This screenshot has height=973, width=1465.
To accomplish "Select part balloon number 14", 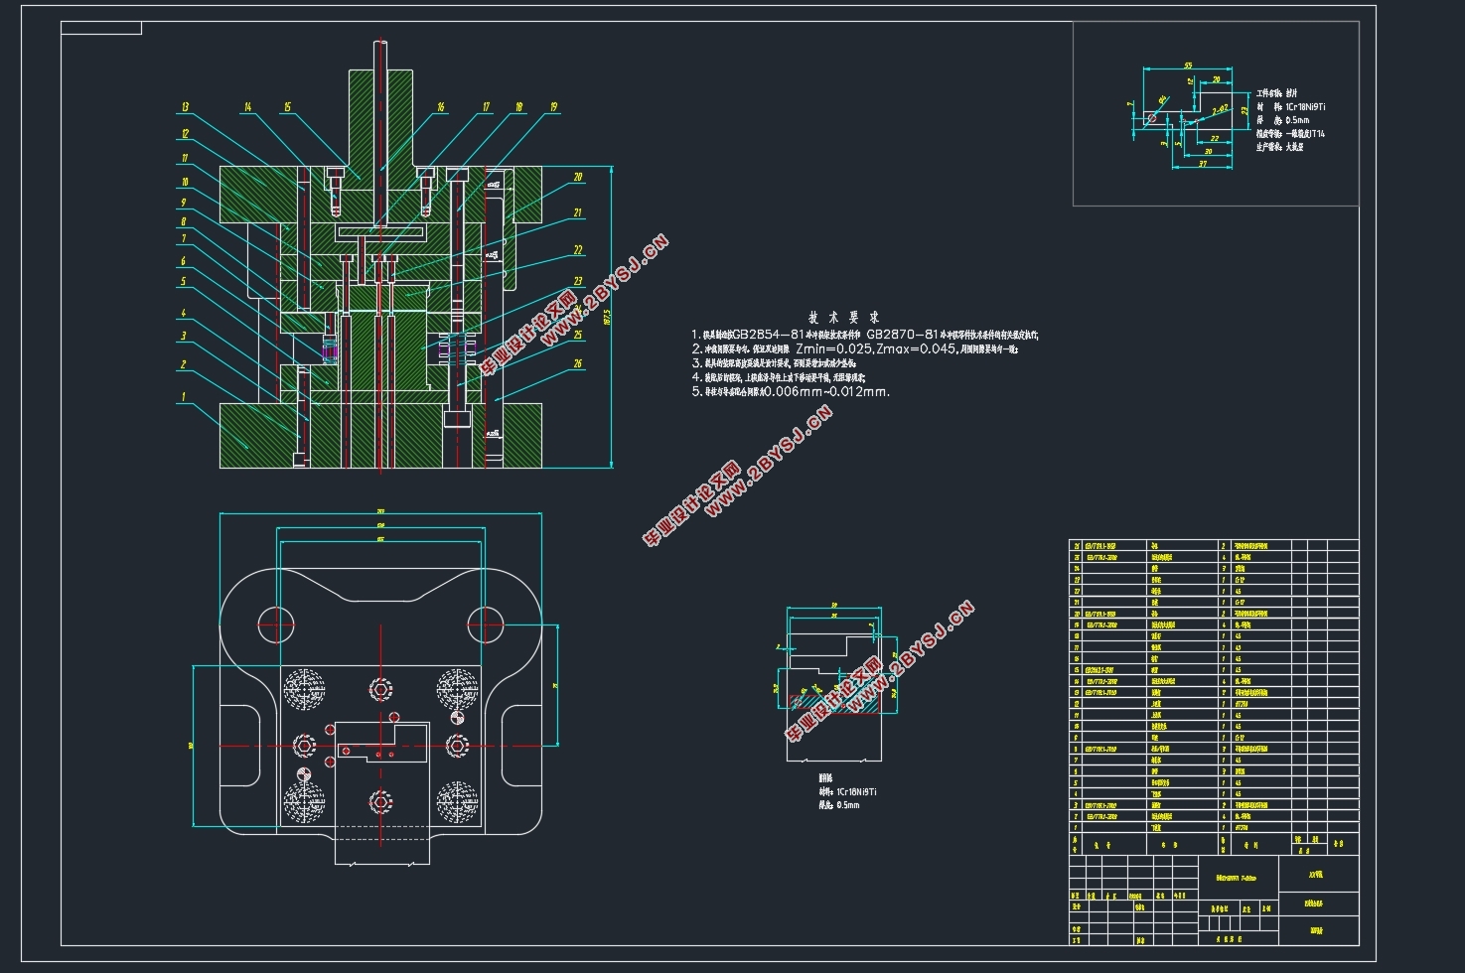I will (247, 107).
